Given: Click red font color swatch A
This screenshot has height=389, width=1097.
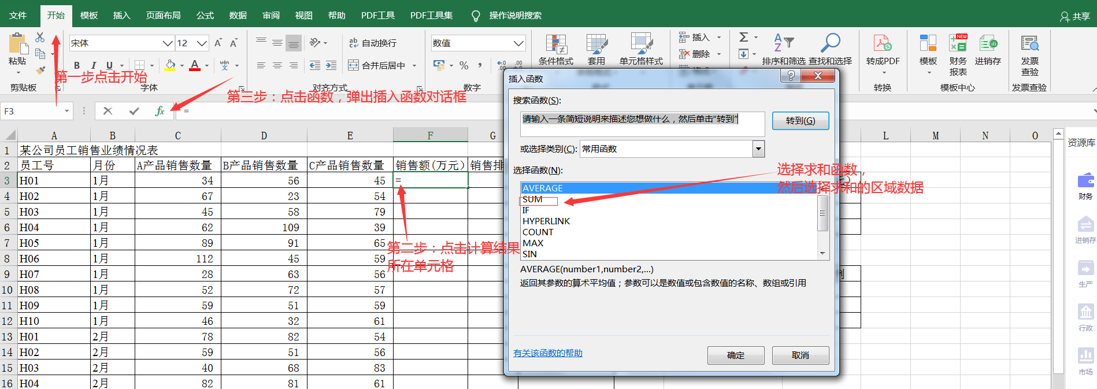Looking at the screenshot, I should [x=195, y=65].
